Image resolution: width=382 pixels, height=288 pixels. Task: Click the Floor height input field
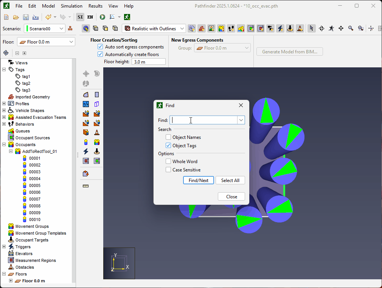click(149, 62)
